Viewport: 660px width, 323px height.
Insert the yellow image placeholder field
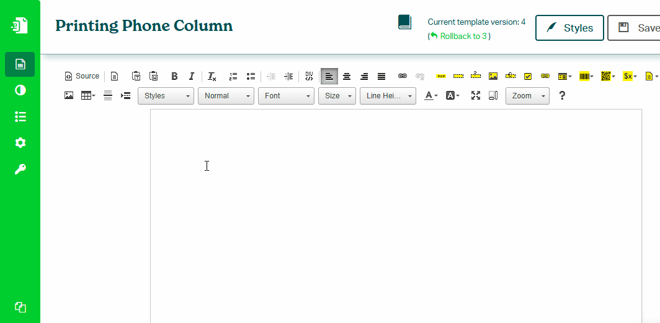click(493, 76)
